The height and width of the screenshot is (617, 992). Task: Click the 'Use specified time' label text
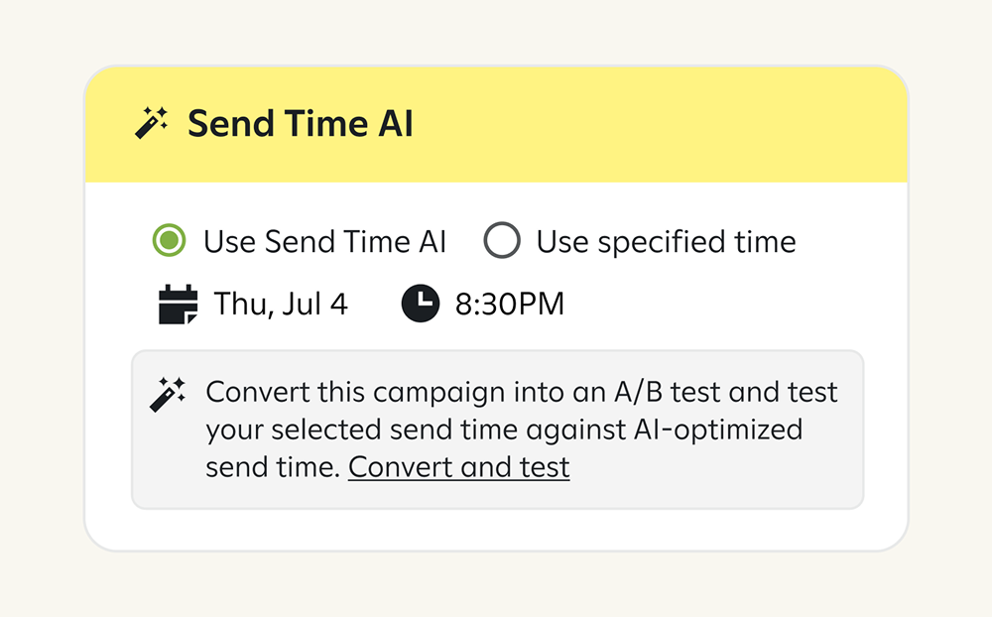pyautogui.click(x=667, y=242)
